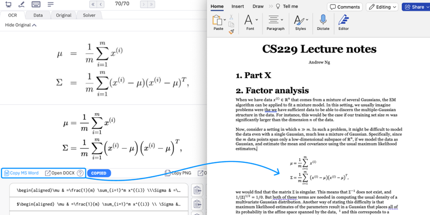430x215 pixels.
Task: Copy first LaTeX snippet with clipboard icon
Action: [197, 190]
